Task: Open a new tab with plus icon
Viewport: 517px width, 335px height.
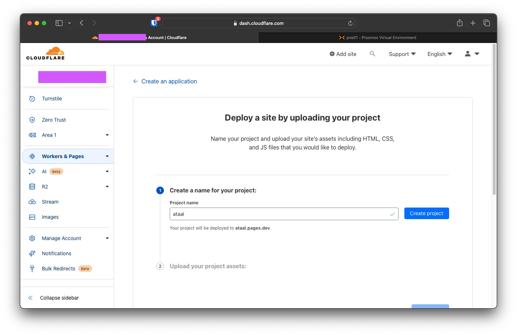Action: pyautogui.click(x=473, y=23)
